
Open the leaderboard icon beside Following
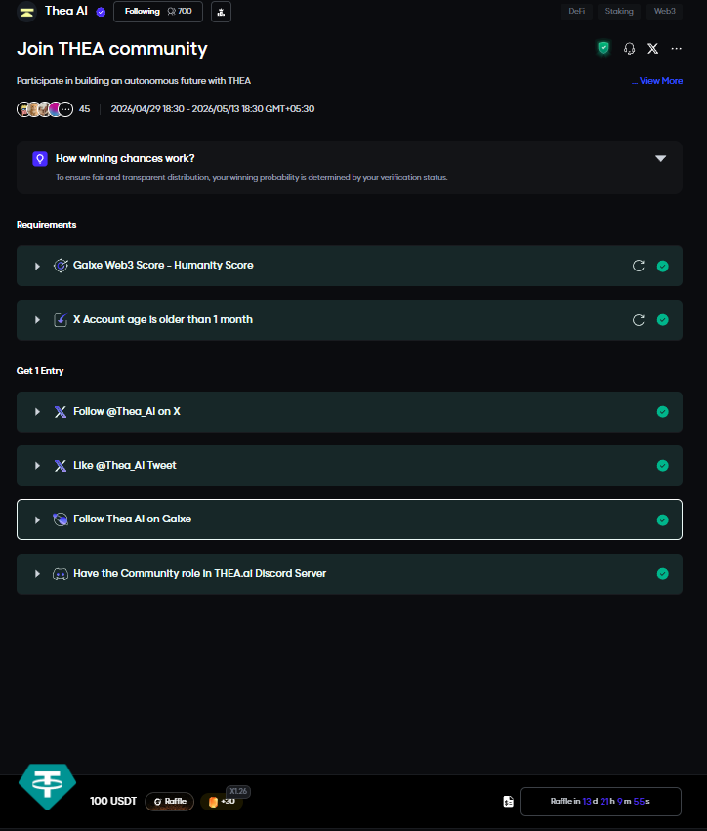pyautogui.click(x=221, y=12)
